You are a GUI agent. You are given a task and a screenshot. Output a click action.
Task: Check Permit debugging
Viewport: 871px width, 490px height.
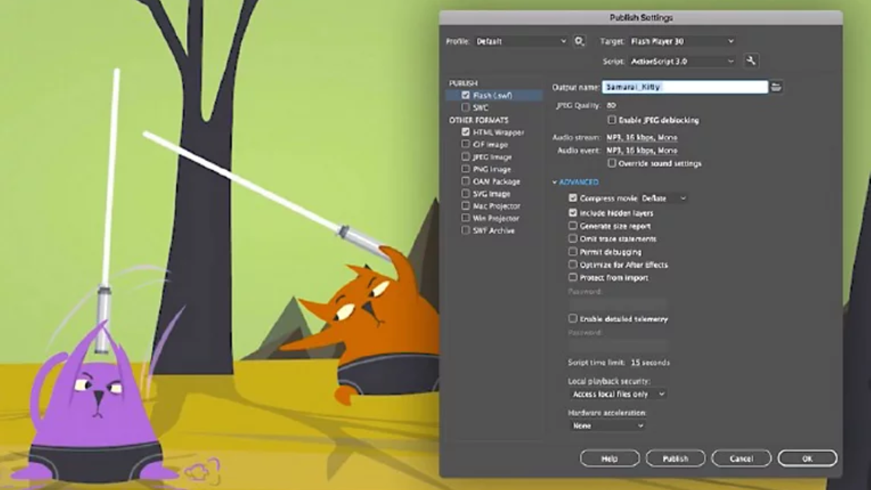point(572,252)
